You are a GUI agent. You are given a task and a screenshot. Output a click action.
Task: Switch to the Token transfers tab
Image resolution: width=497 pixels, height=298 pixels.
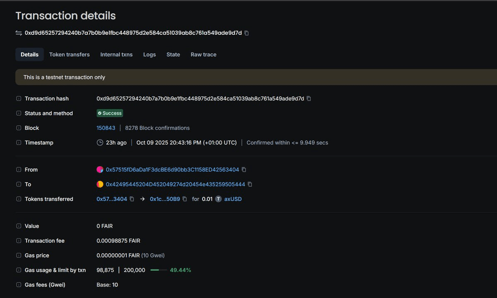[x=69, y=55]
